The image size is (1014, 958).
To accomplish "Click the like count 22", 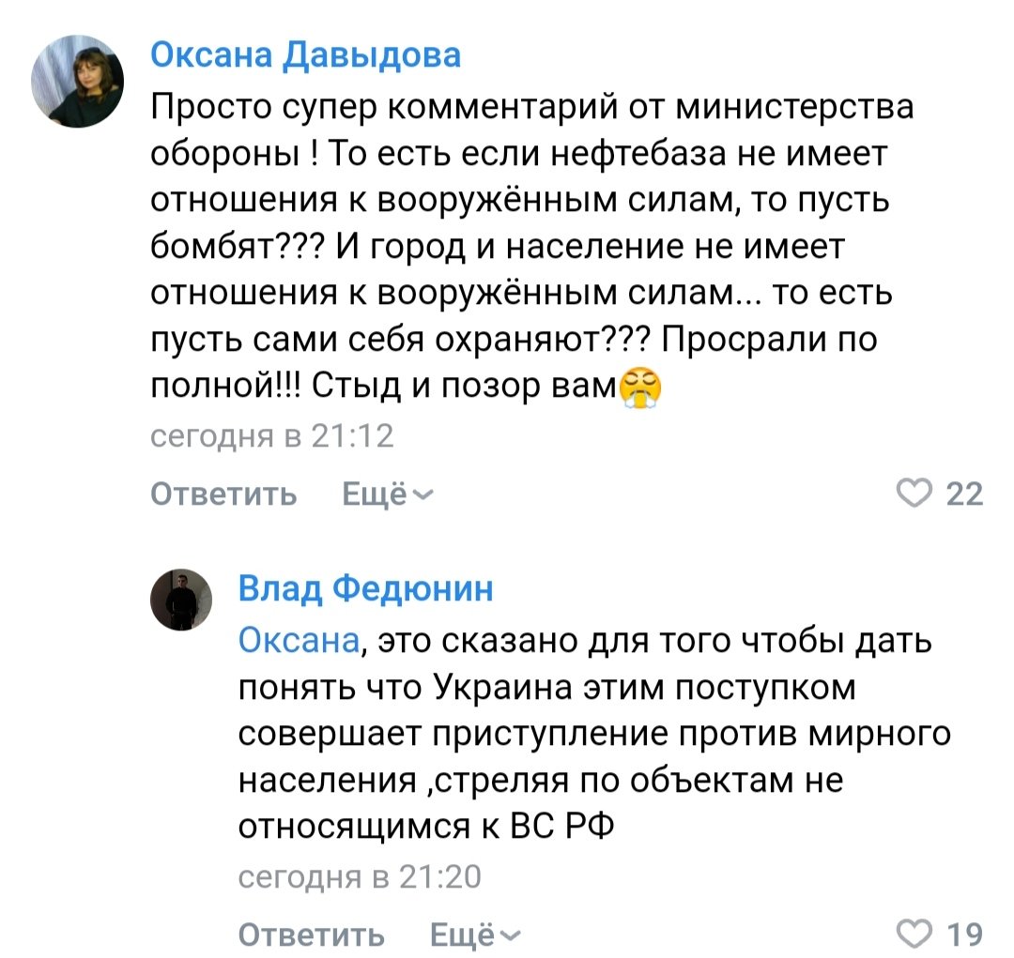I will (965, 494).
